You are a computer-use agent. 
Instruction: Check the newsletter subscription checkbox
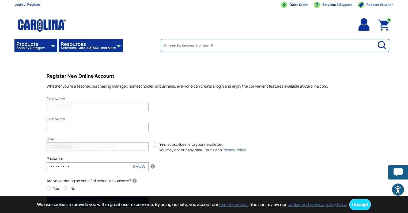[x=155, y=145]
